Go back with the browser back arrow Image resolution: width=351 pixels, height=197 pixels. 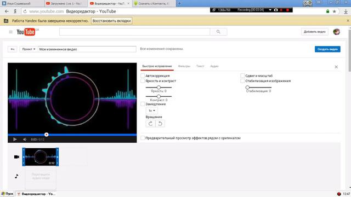click(x=7, y=11)
